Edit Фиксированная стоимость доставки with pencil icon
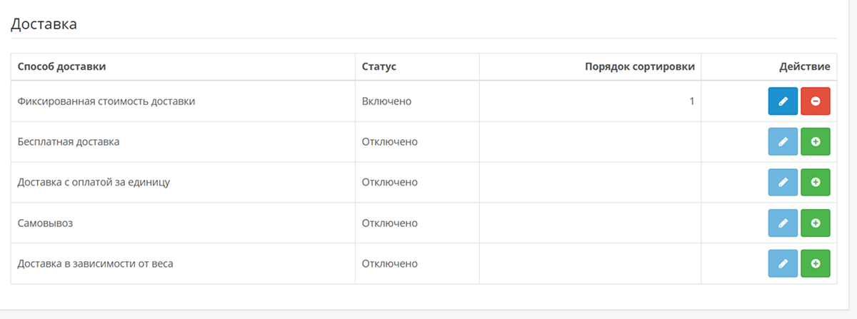Viewport: 857px width, 319px height. click(783, 101)
